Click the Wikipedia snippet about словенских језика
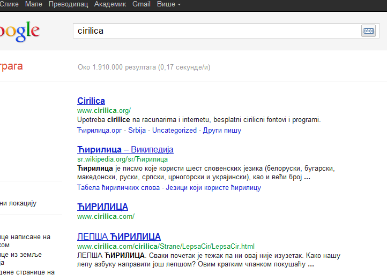This screenshot has width=387, height=275. (x=206, y=173)
